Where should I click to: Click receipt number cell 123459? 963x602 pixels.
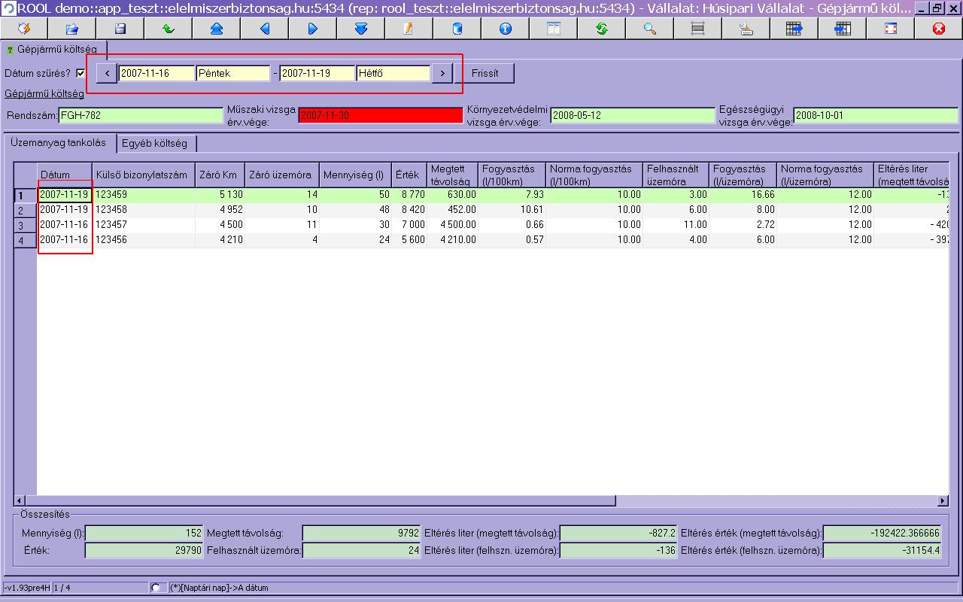(x=144, y=195)
